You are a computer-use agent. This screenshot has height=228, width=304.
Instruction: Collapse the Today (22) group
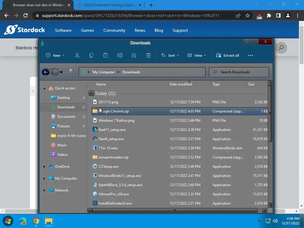tap(91, 93)
